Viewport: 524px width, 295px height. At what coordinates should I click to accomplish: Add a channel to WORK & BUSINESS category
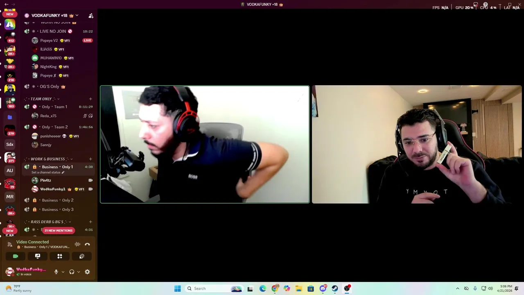(90, 159)
